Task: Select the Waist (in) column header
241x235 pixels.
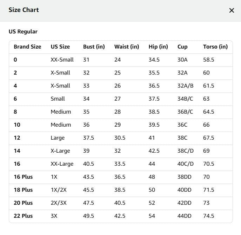Action: pyautogui.click(x=127, y=47)
